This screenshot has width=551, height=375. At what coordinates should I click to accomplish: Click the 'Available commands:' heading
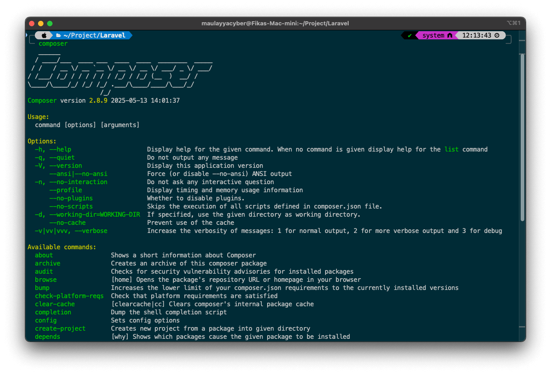(x=62, y=247)
